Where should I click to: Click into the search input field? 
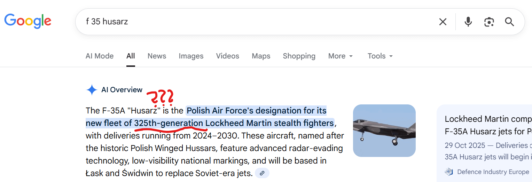(244, 22)
